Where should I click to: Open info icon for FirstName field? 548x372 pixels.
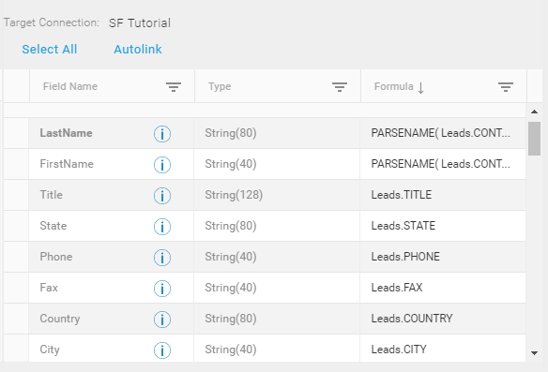click(x=162, y=165)
